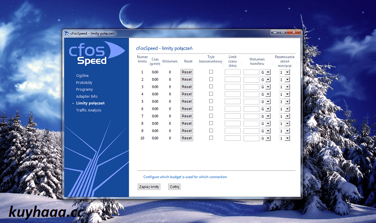Click the Wolumen column header
The height and width of the screenshot is (223, 376).
pos(170,62)
